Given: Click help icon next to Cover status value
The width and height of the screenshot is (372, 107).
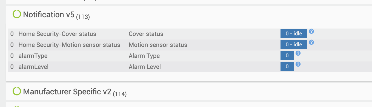Looking at the screenshot, I should [311, 31].
